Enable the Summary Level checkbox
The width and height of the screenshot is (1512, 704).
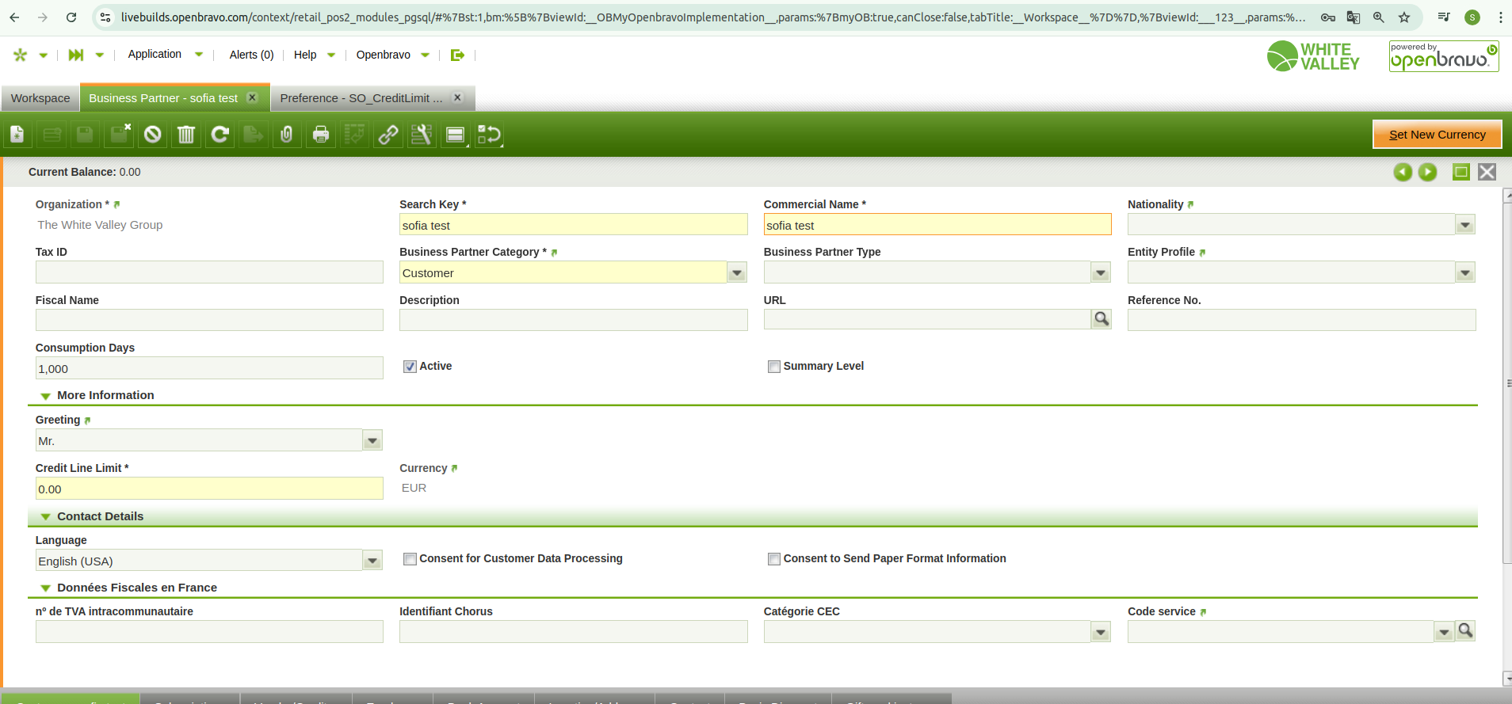coord(773,367)
